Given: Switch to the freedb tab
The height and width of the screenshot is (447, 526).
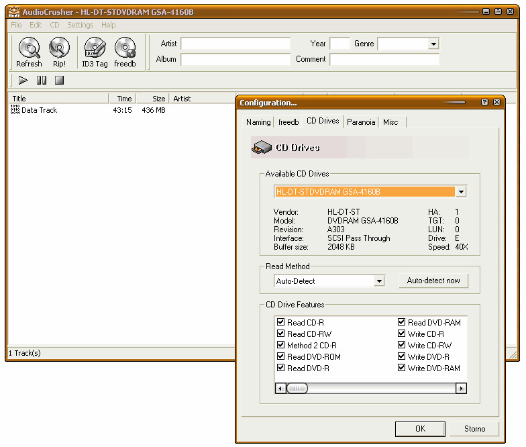Looking at the screenshot, I should click(288, 122).
